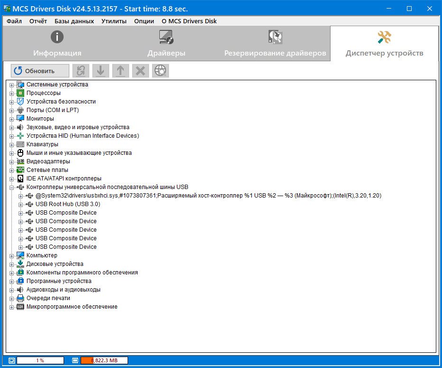442x368 pixels.
Task: Select the Микропрограммное обеспечение text
Action: point(72,307)
